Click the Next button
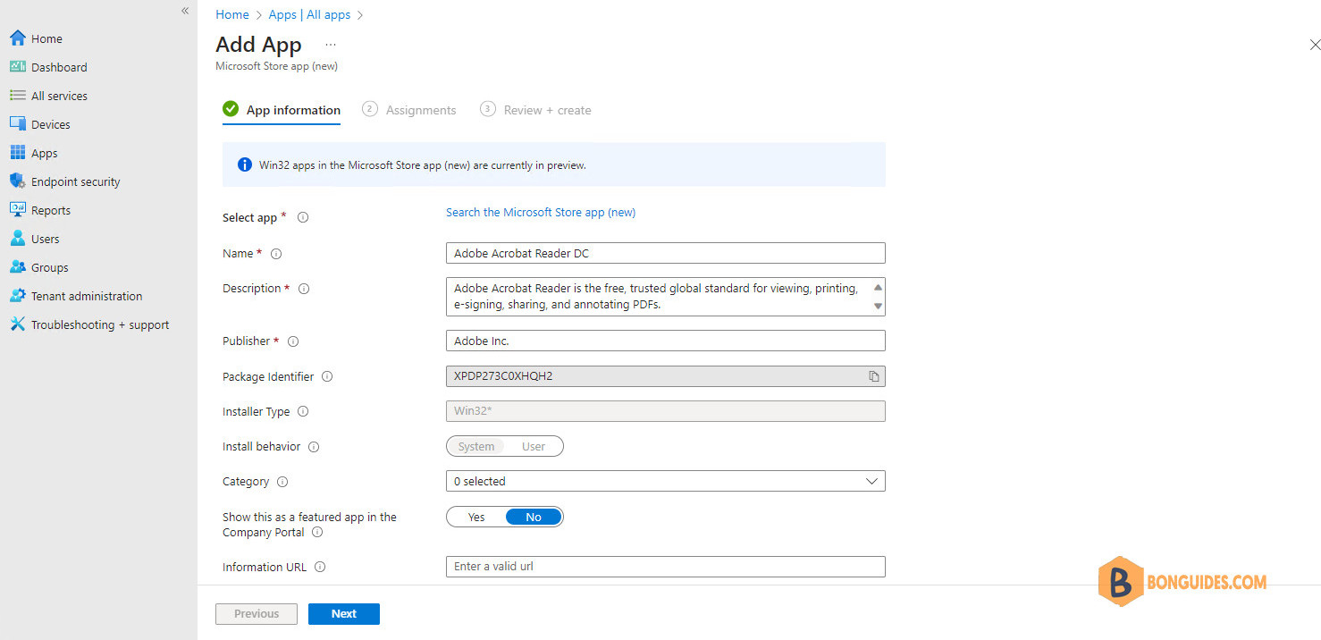Screen dimensions: 1321x640 coord(344,614)
